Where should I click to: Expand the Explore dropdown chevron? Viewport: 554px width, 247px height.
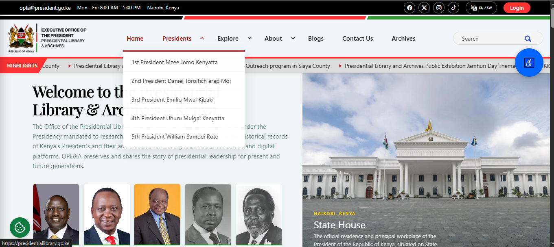(x=250, y=38)
